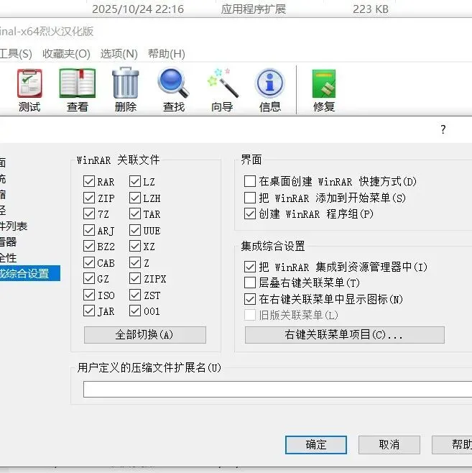Focus the 用户定义的压缩文件扩展名 input field

point(277,389)
